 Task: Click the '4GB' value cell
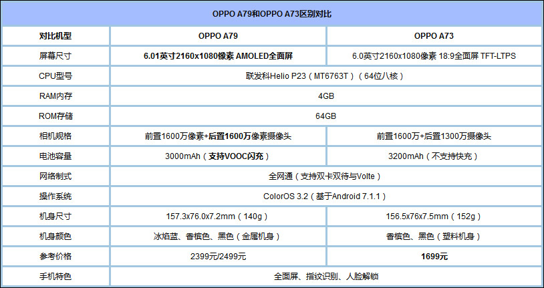coord(326,96)
